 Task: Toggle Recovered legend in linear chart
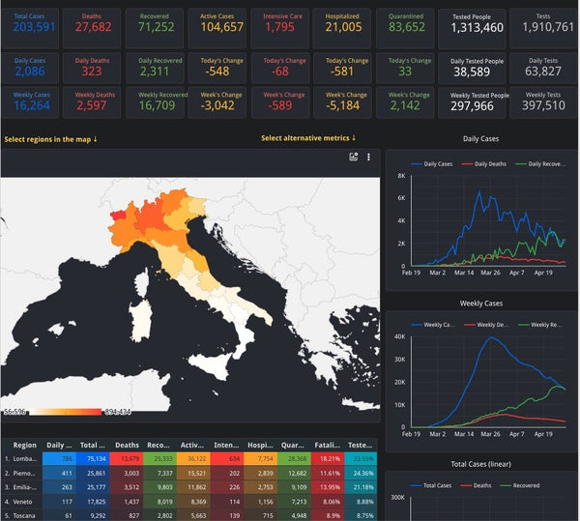(520, 485)
